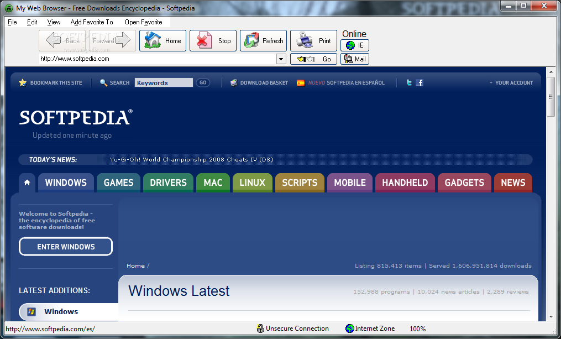The height and width of the screenshot is (339, 561).
Task: Click the Windows flag icon in Latest Additions
Action: (32, 311)
